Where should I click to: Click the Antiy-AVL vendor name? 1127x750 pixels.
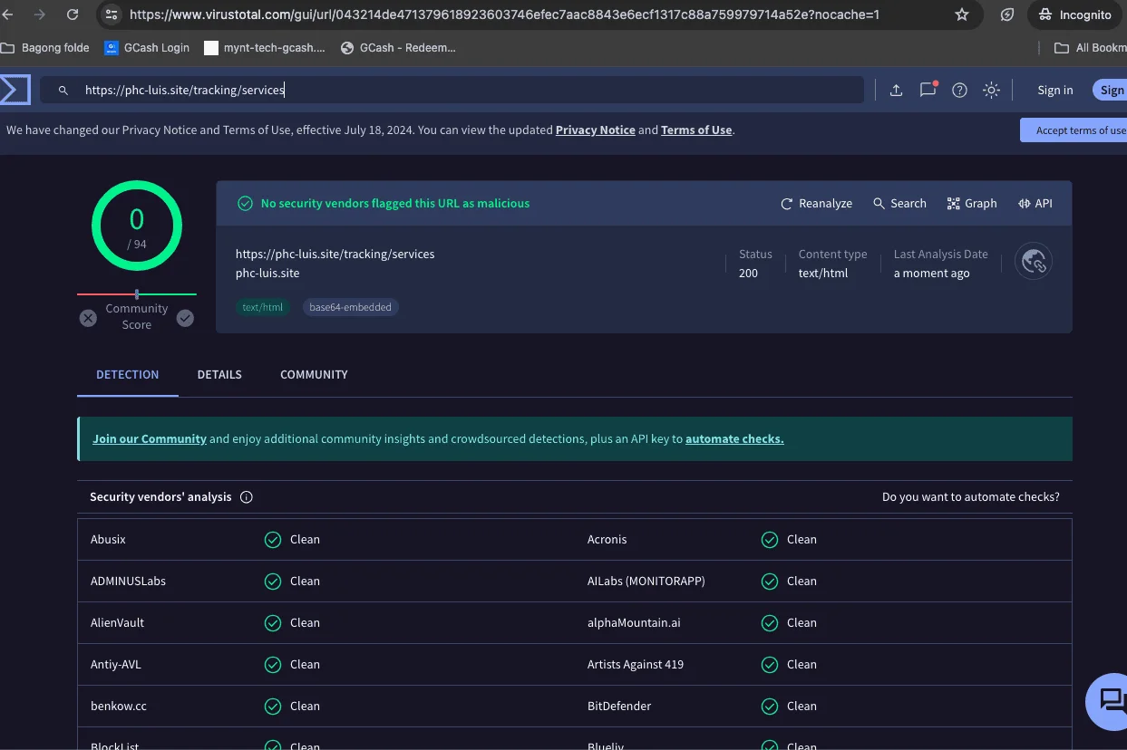tap(116, 664)
